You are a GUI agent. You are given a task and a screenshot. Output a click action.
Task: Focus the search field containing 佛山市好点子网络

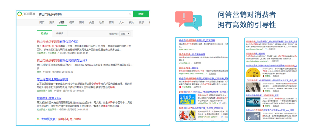pos(85,14)
